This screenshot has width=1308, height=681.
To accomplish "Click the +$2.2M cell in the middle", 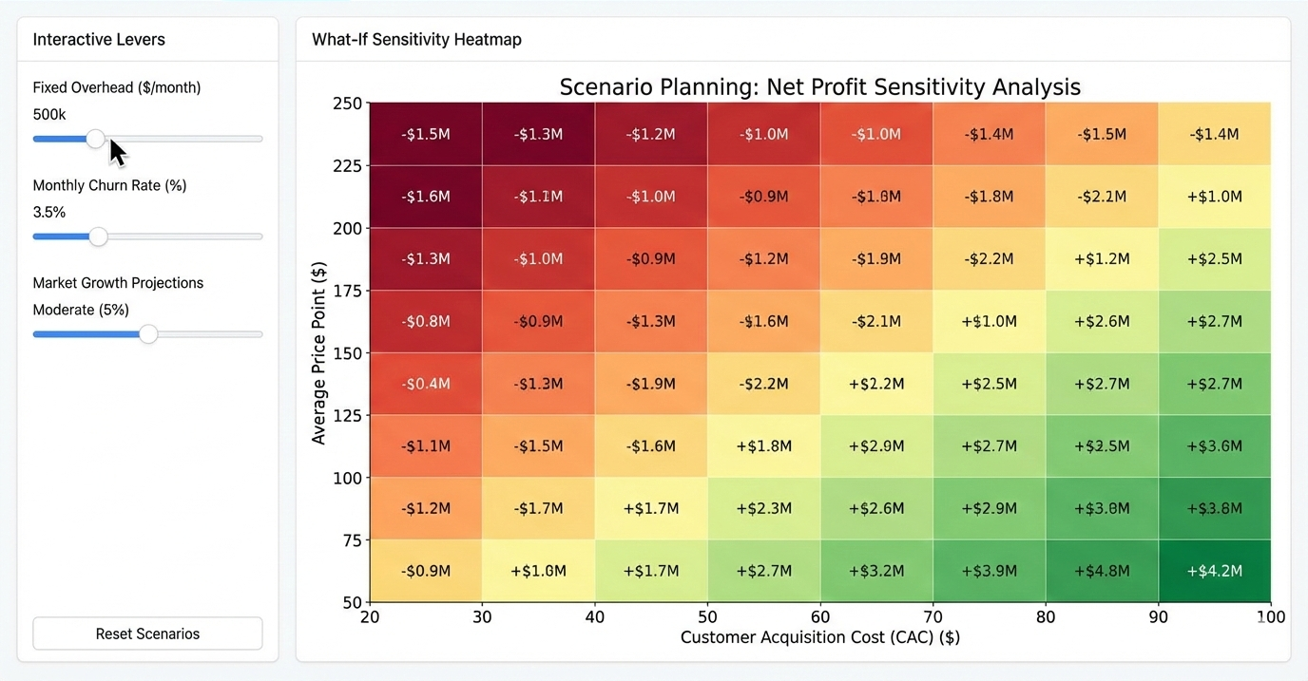I will point(875,384).
